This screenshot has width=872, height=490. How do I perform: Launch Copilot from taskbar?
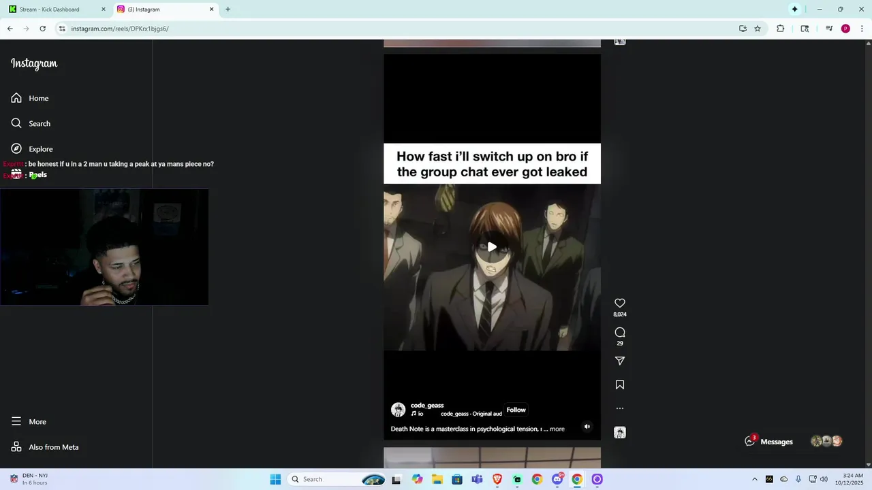(x=417, y=479)
